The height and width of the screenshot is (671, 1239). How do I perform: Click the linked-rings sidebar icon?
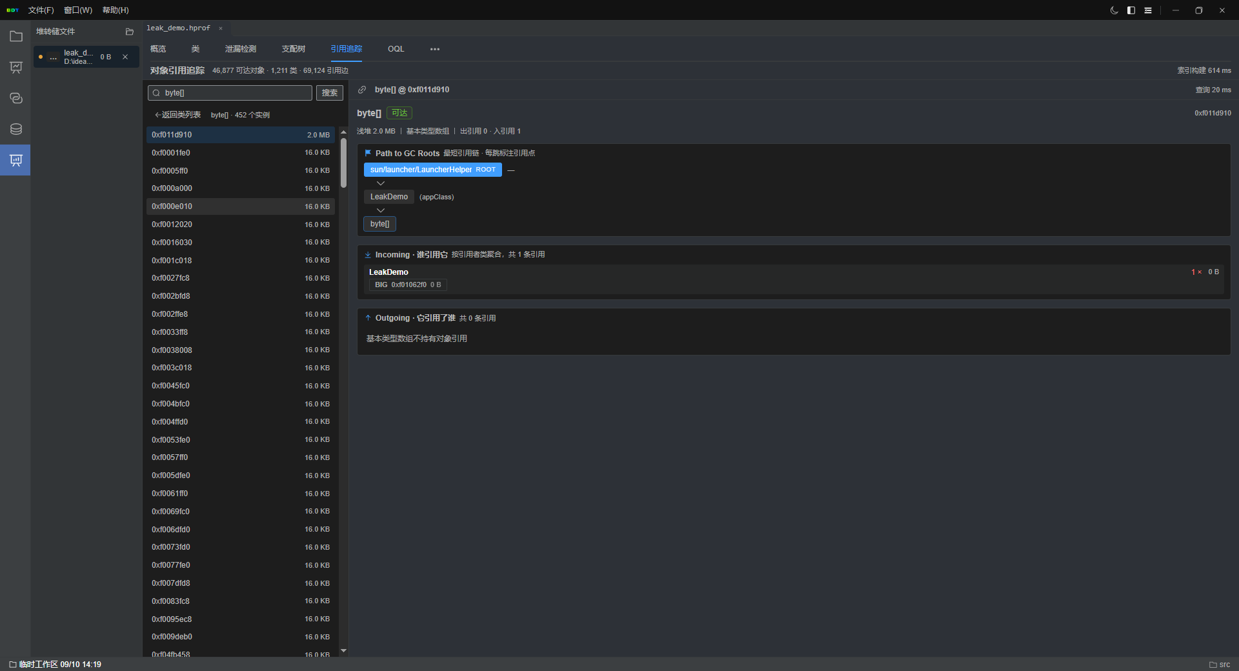(16, 98)
